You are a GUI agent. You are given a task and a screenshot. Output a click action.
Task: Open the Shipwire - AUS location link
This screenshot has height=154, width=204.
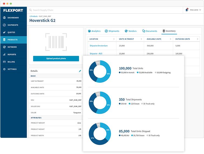[x=96, y=54]
